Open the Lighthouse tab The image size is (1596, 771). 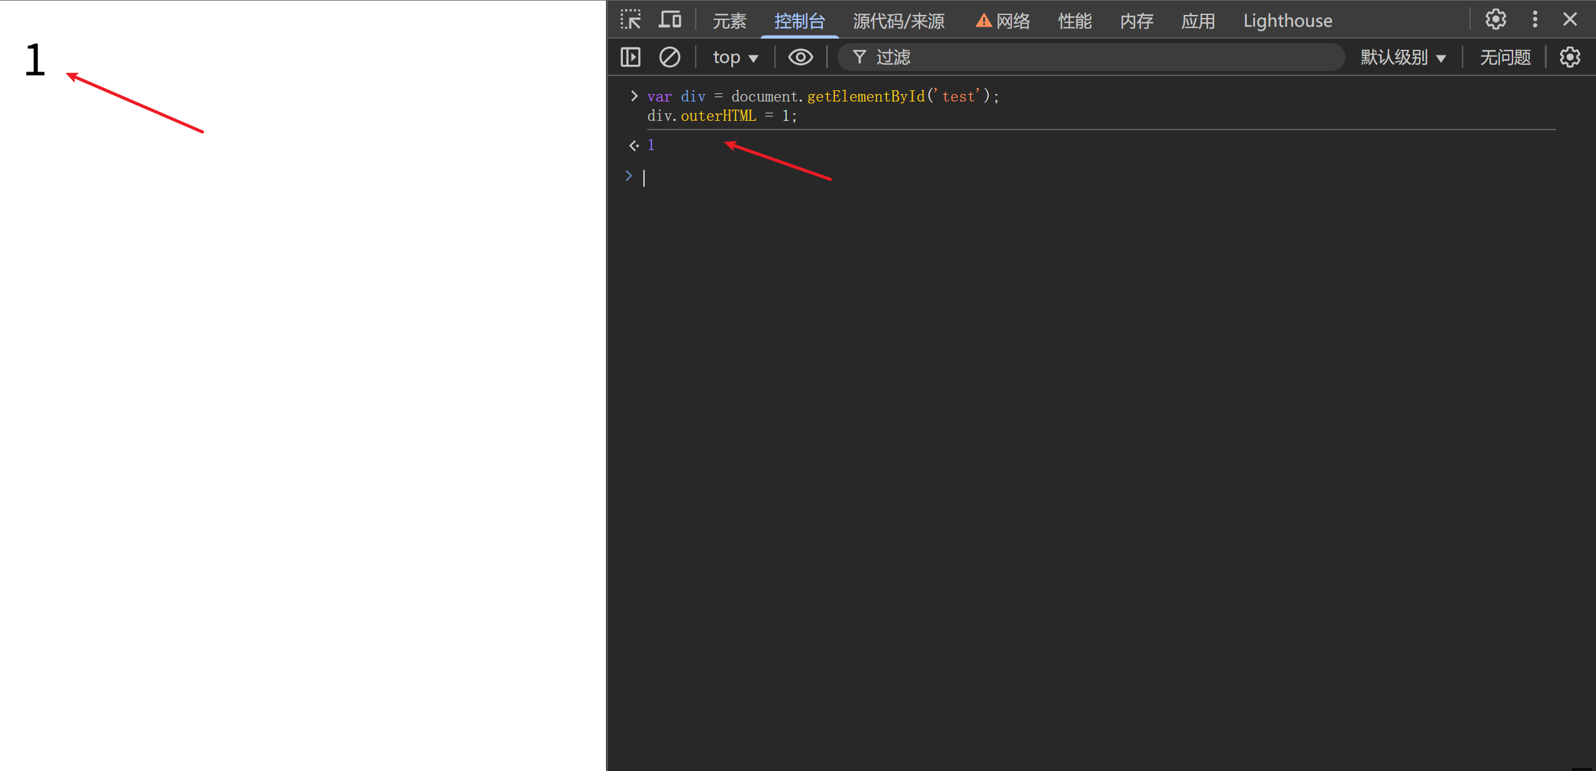coord(1287,21)
